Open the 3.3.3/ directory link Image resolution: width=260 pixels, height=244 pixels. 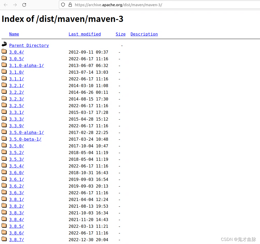[x=16, y=119]
